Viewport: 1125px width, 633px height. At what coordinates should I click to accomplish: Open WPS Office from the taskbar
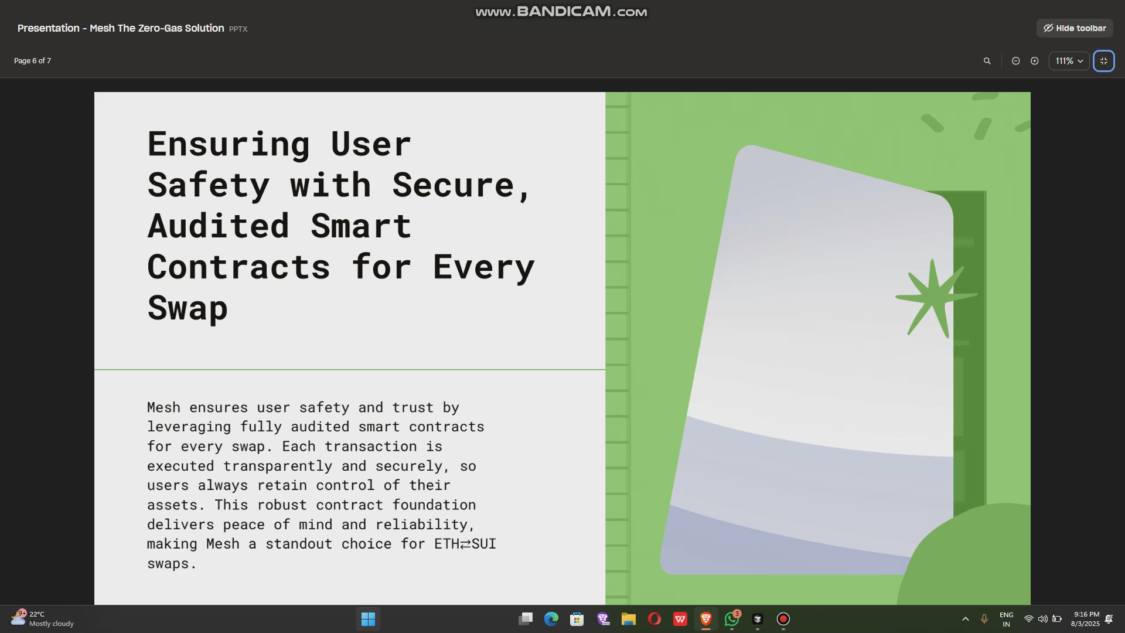[x=680, y=619]
